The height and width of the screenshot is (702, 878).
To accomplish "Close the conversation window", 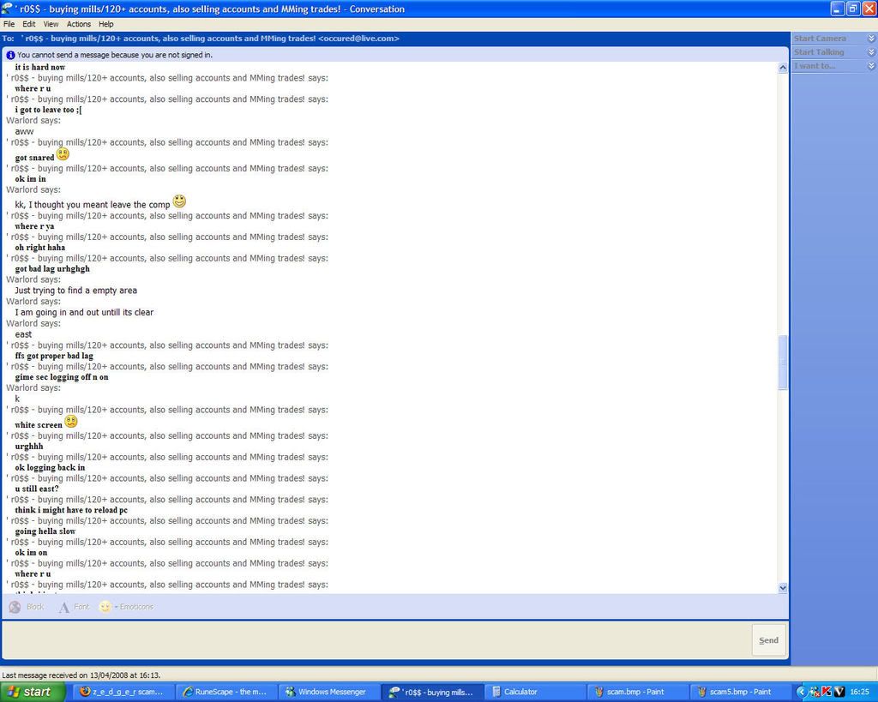I will [x=869, y=9].
